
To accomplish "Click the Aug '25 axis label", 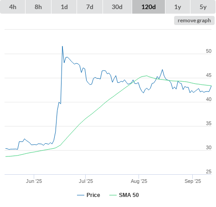I will click(139, 181).
